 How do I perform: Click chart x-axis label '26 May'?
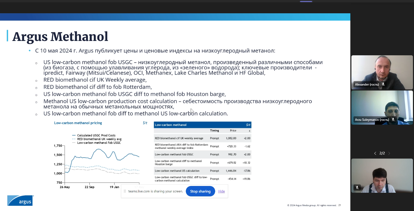click(x=65, y=187)
